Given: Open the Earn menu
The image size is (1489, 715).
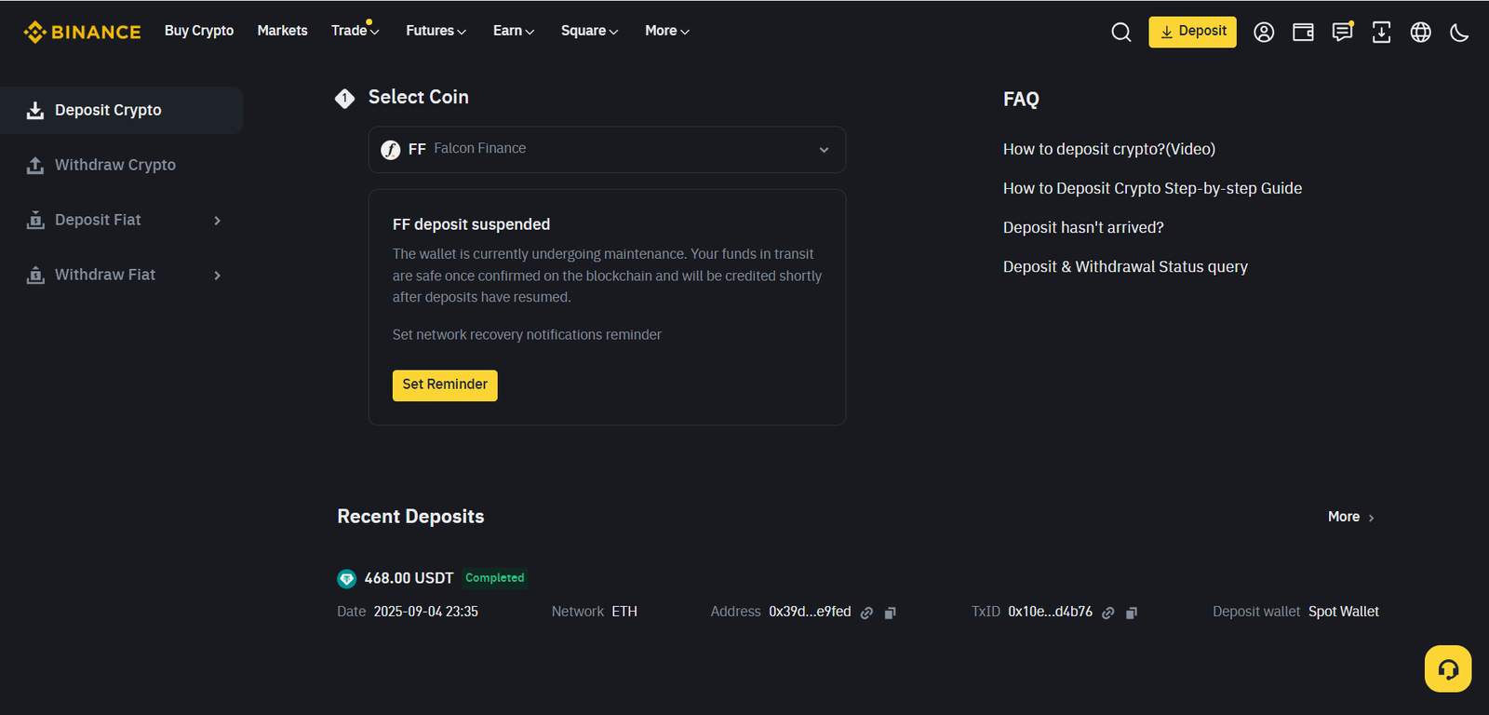Looking at the screenshot, I should 513,31.
